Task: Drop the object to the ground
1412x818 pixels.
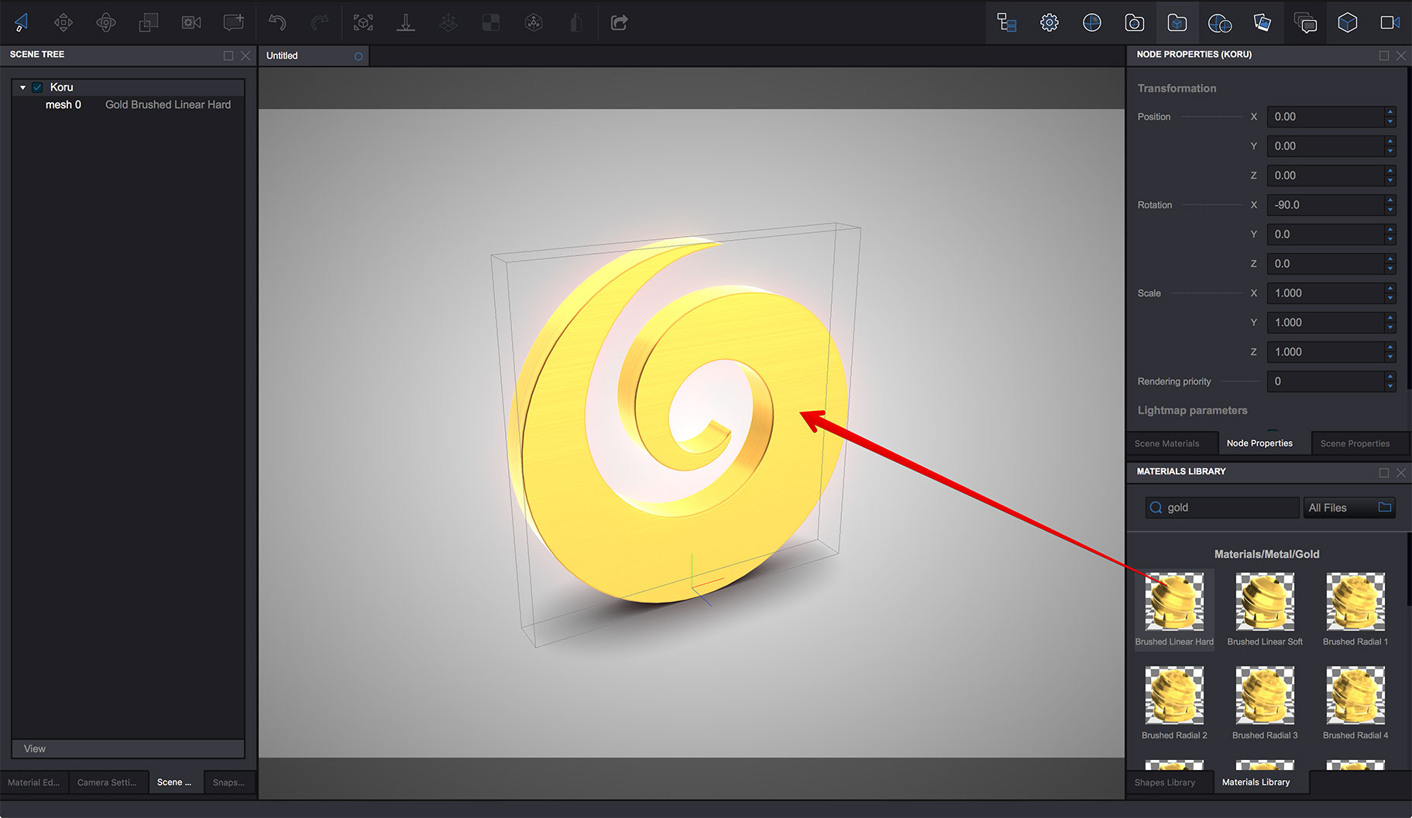Action: pos(406,22)
